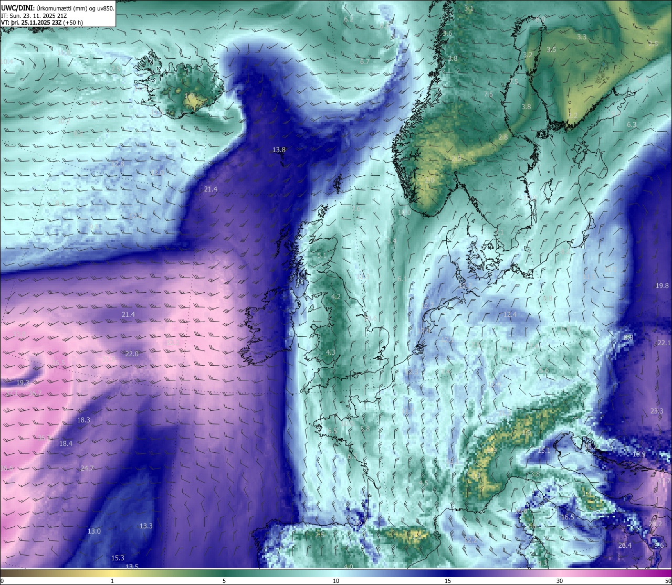The height and width of the screenshot is (585, 672).
Task: Click the 4.0 value label above the colour scale
Action: pyautogui.click(x=349, y=566)
